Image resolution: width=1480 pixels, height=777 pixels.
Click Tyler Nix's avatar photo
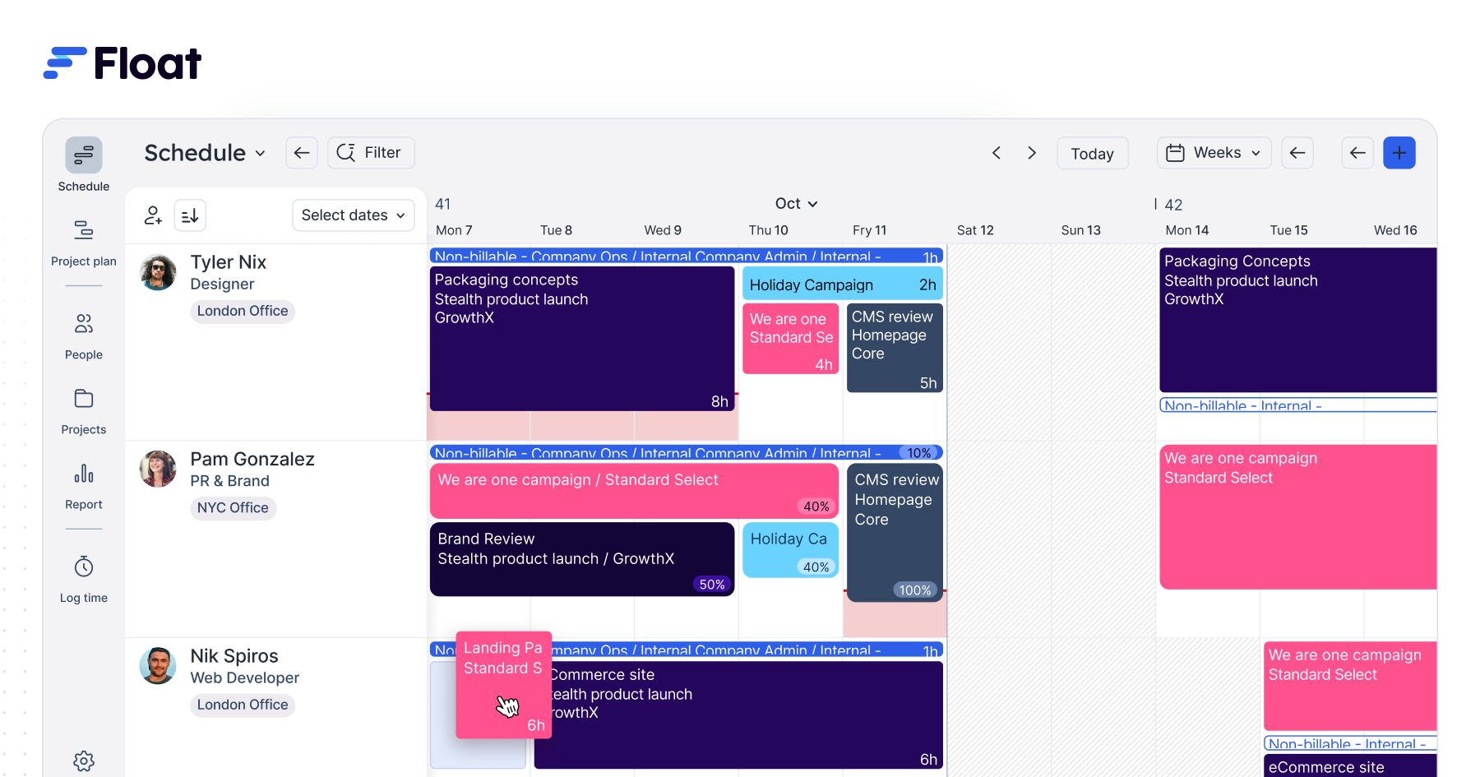158,272
